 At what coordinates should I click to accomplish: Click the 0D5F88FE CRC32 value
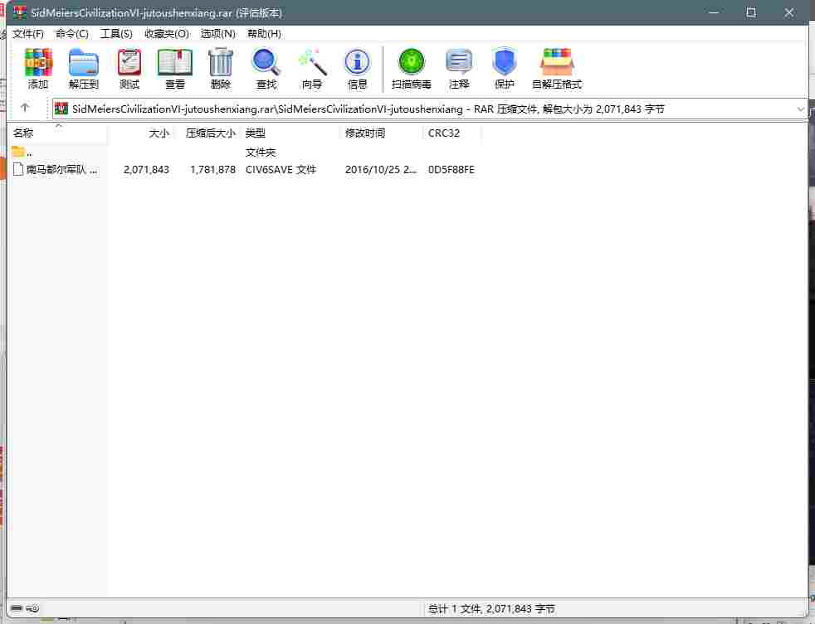pyautogui.click(x=451, y=170)
